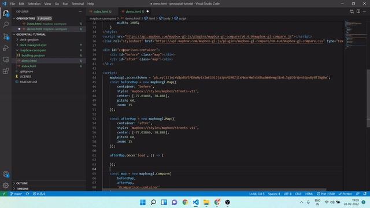Open the File menu
The height and width of the screenshot is (208, 370).
13,4
